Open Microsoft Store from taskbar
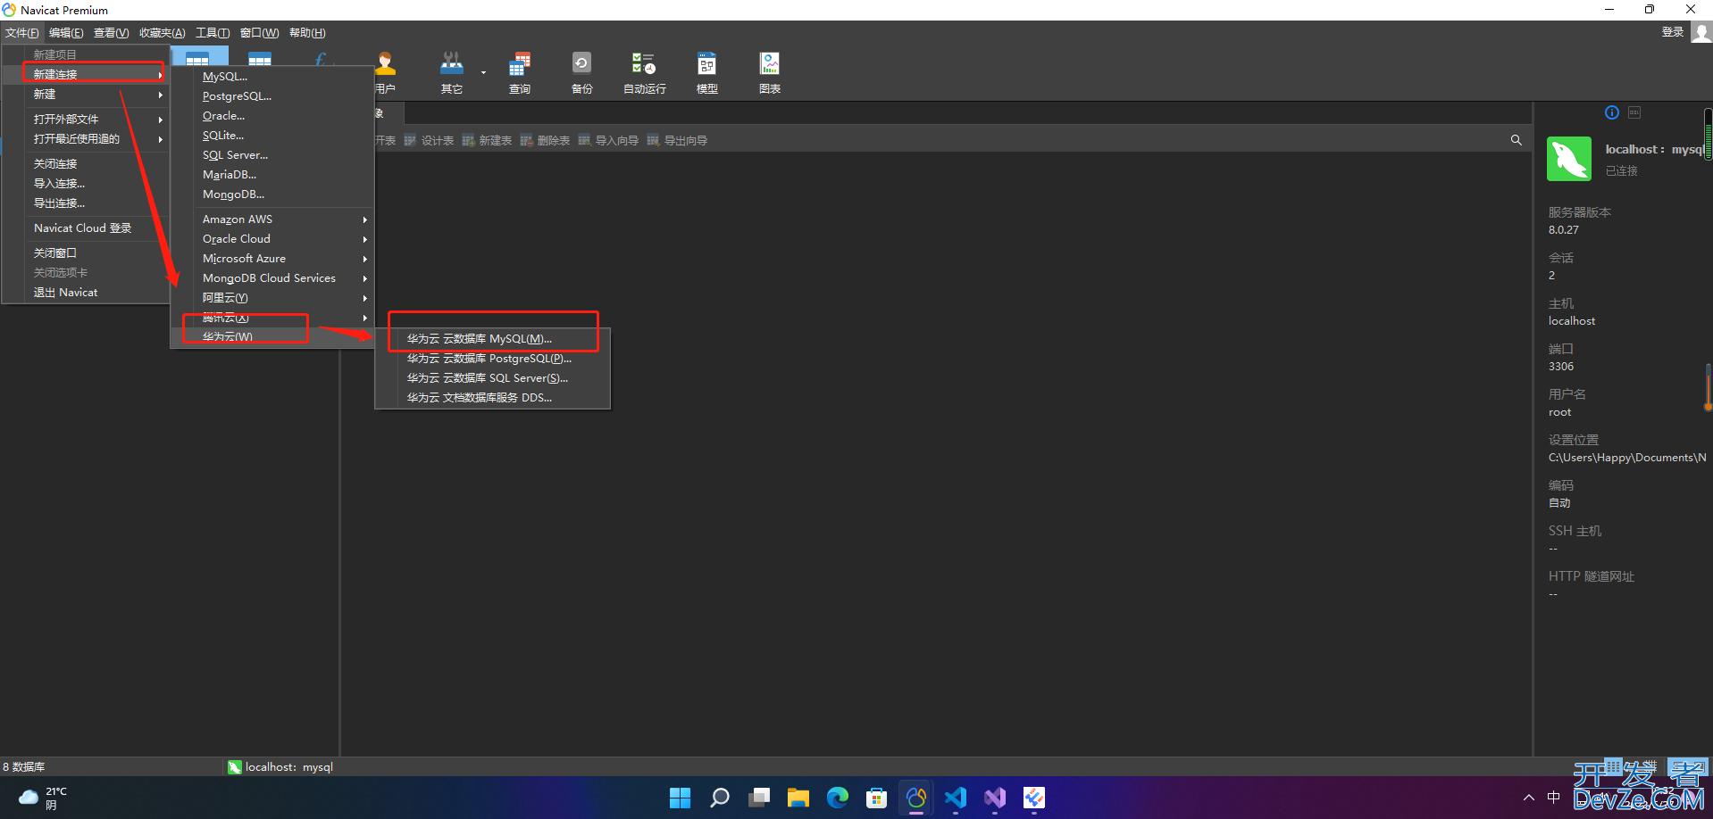1713x819 pixels. point(877,798)
